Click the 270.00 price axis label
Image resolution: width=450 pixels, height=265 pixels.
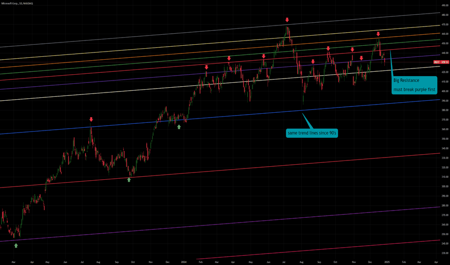click(445, 215)
